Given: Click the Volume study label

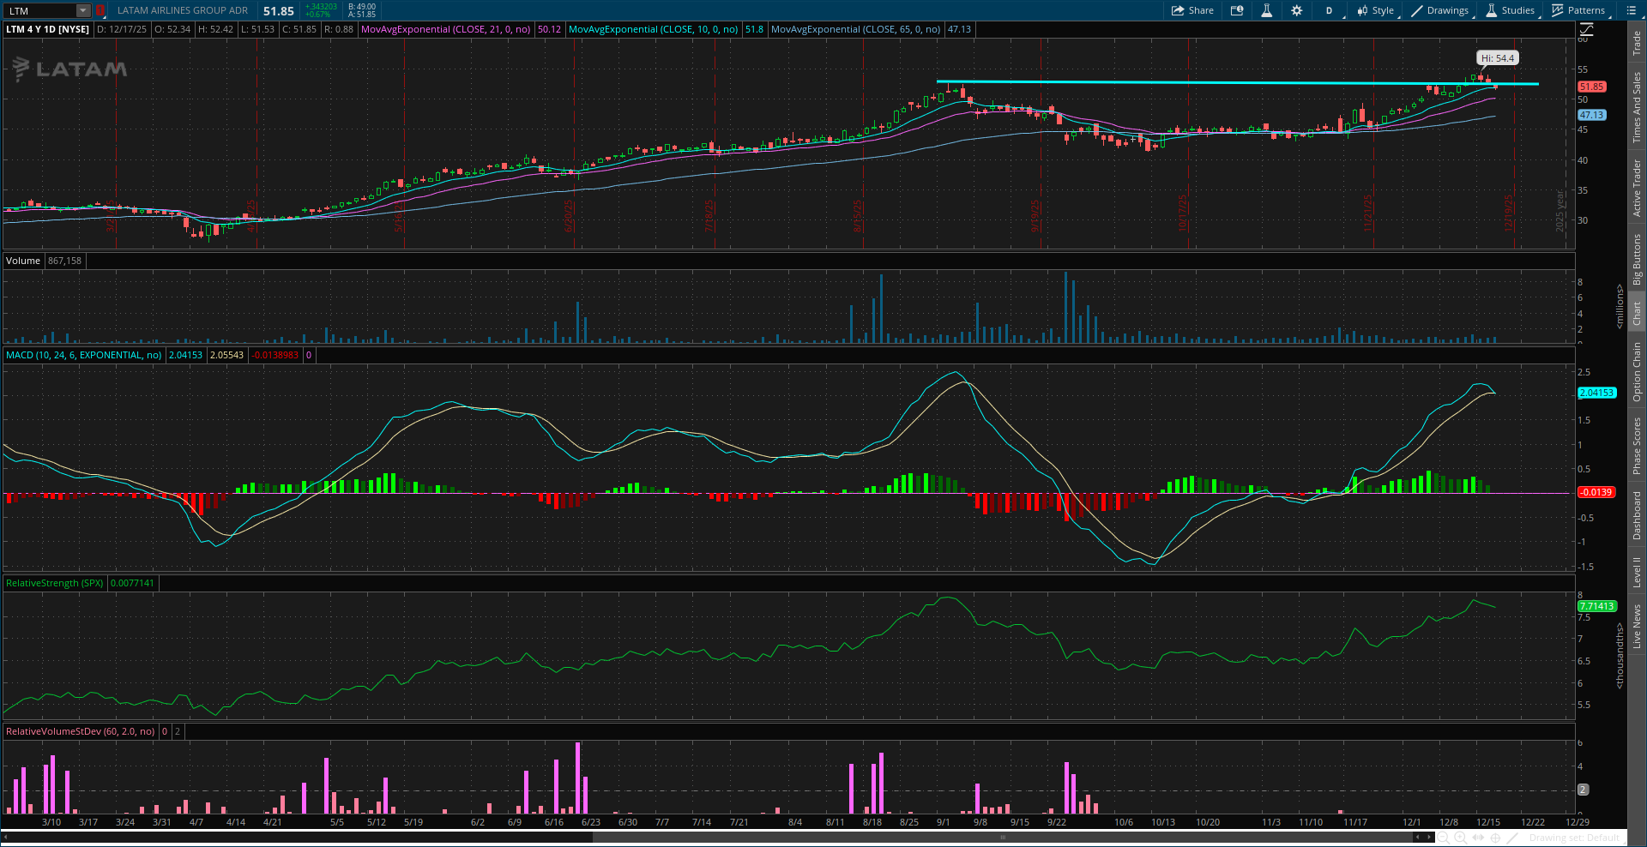Looking at the screenshot, I should [x=23, y=261].
